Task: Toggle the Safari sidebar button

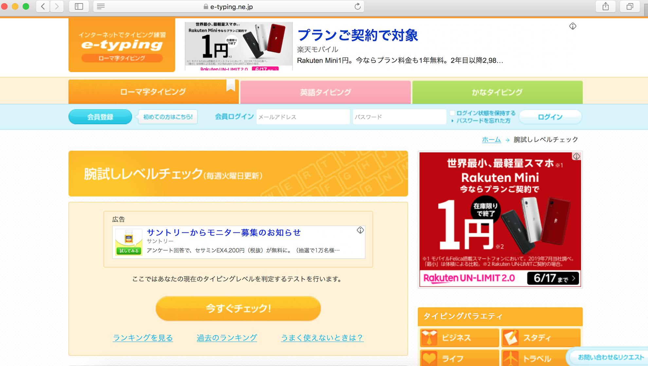Action: [79, 7]
